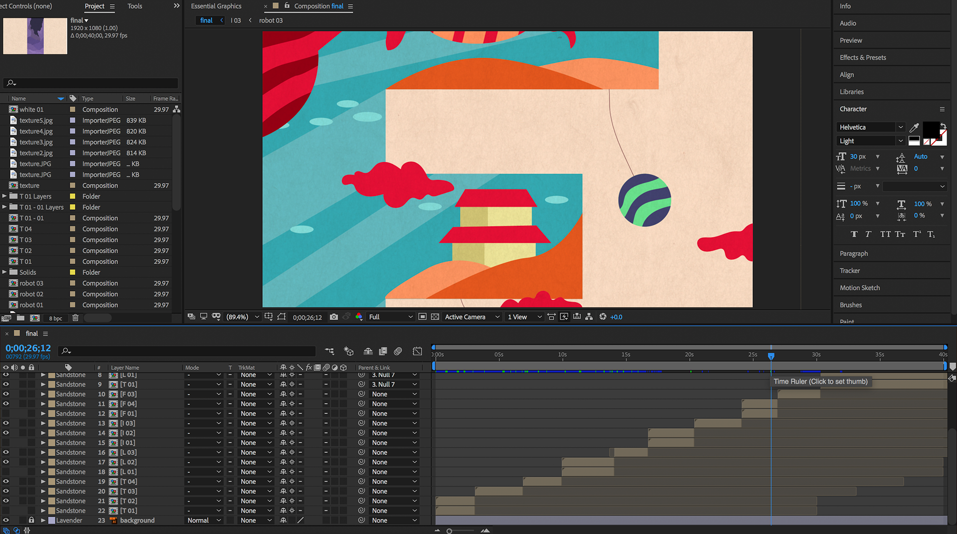Open the Tracker panel
Screen dimensions: 957x534
pyautogui.click(x=849, y=271)
